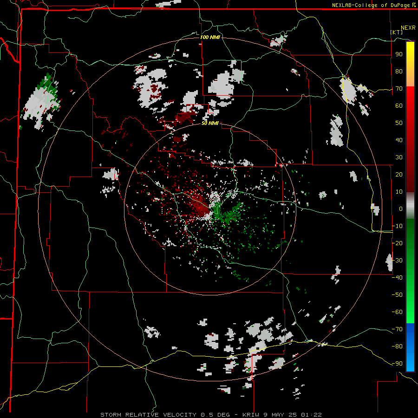Select the -20 legend value
This screenshot has height=418, width=418.
(397, 243)
